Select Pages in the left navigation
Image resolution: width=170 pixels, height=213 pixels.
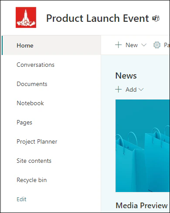[x=24, y=123]
